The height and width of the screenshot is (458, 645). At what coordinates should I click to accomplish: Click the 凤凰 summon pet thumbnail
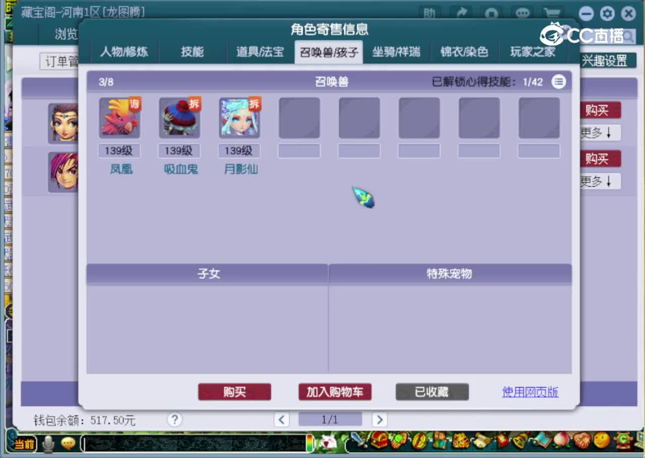pyautogui.click(x=119, y=118)
